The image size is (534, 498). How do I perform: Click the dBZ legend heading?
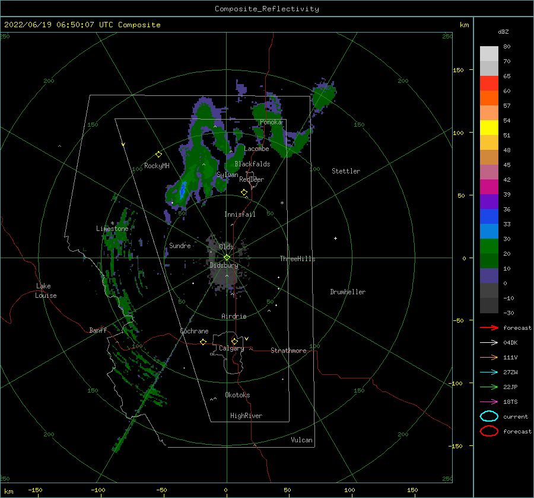tap(503, 31)
